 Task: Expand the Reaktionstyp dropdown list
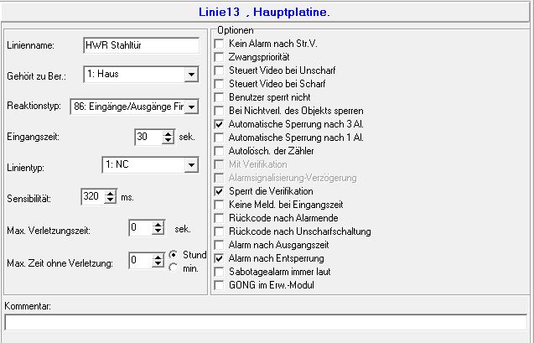coord(191,107)
